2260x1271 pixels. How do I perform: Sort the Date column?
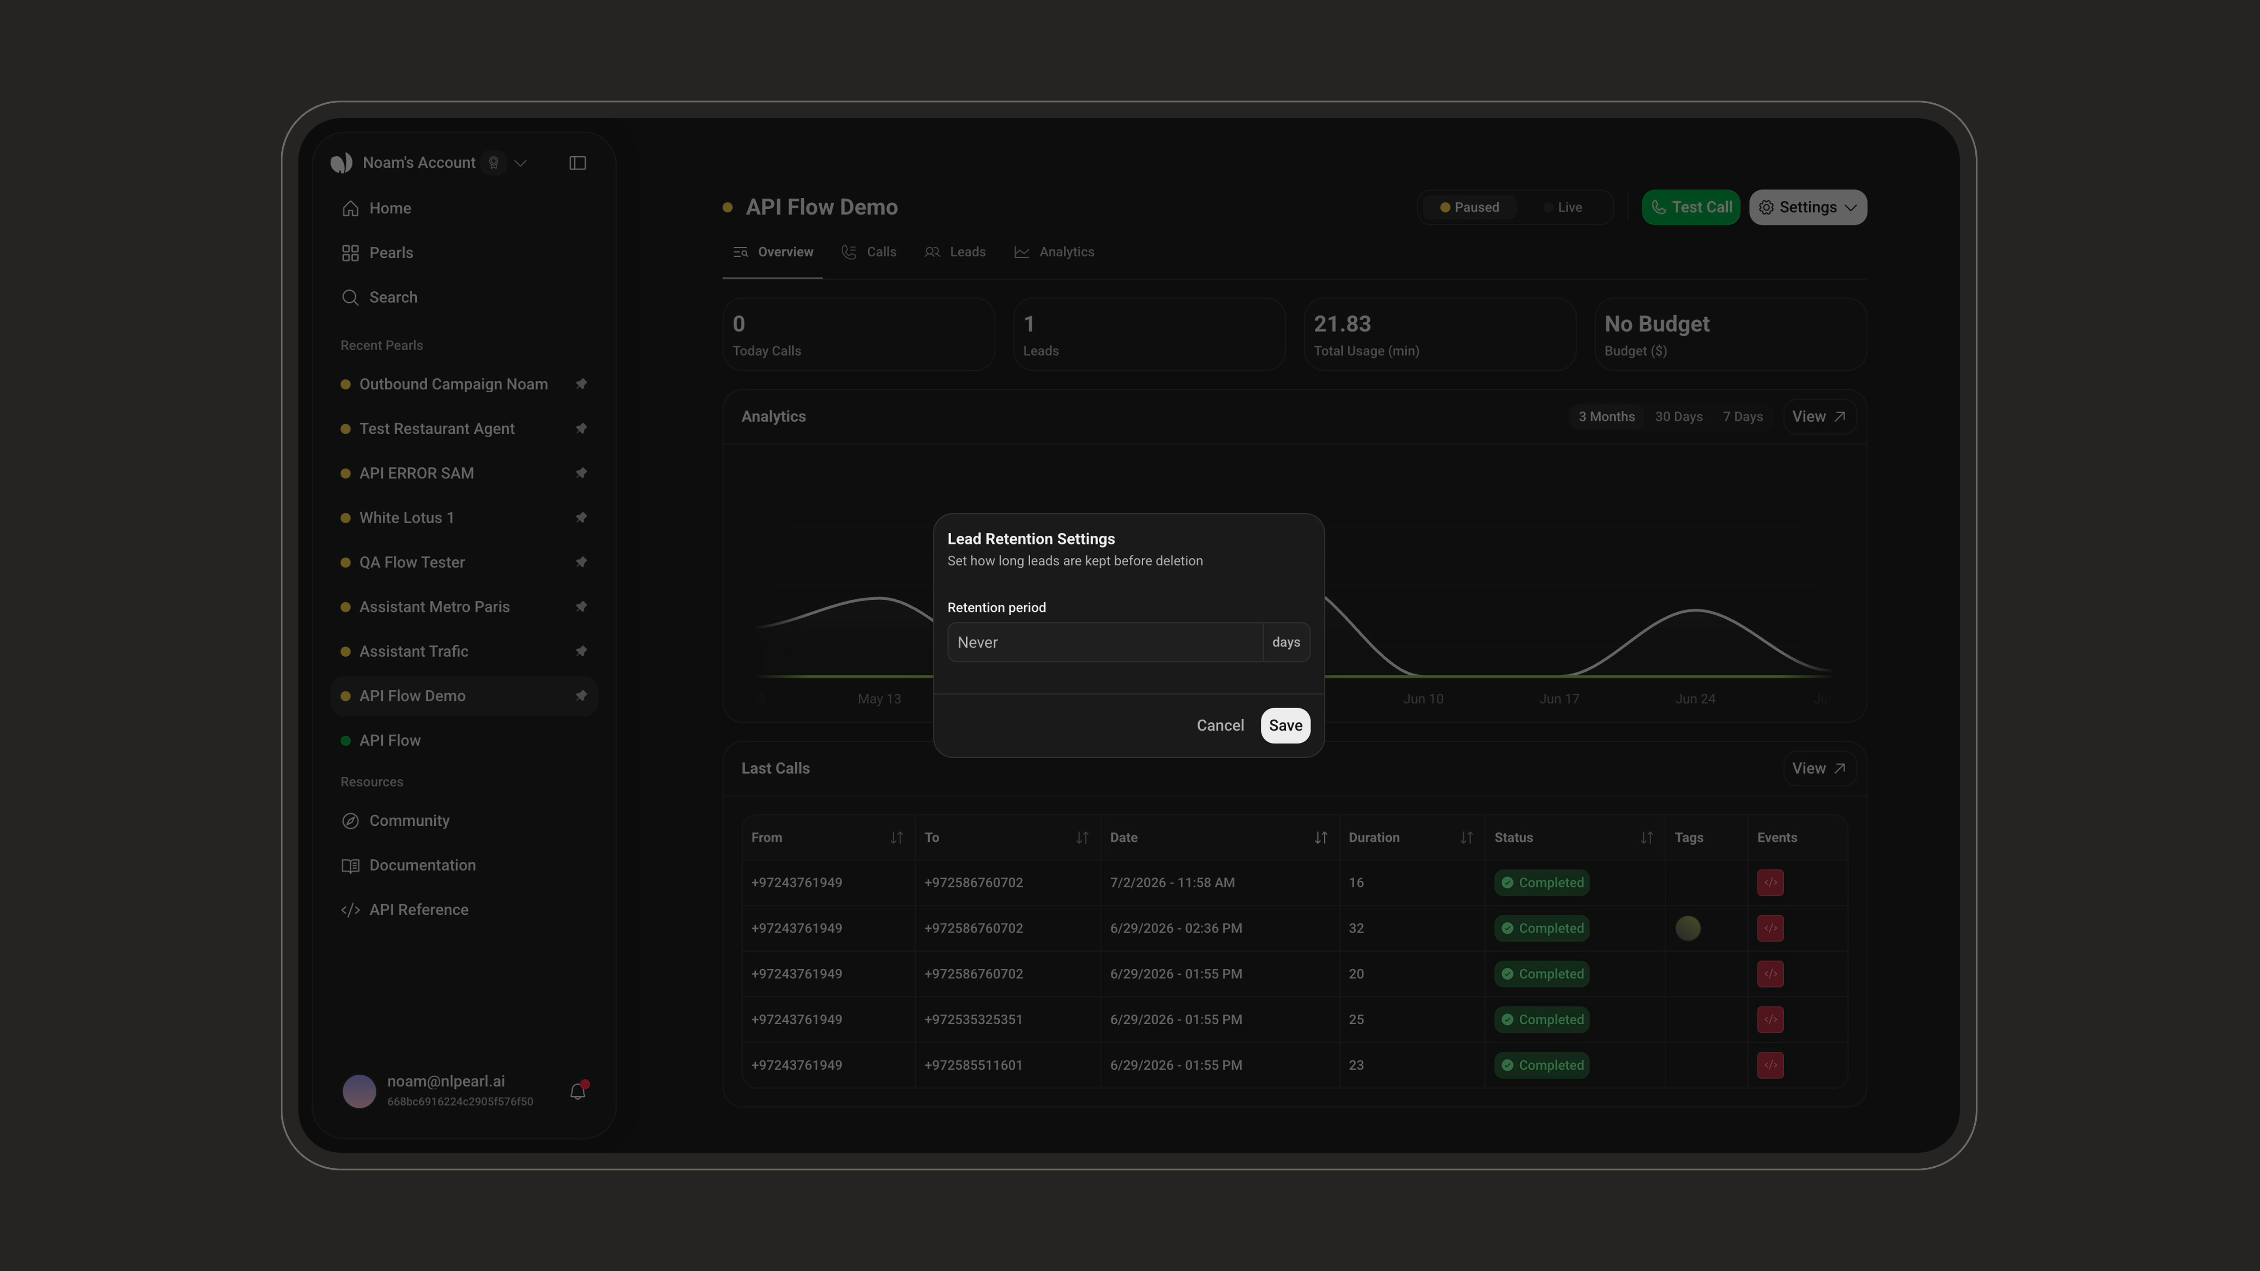[x=1320, y=838]
